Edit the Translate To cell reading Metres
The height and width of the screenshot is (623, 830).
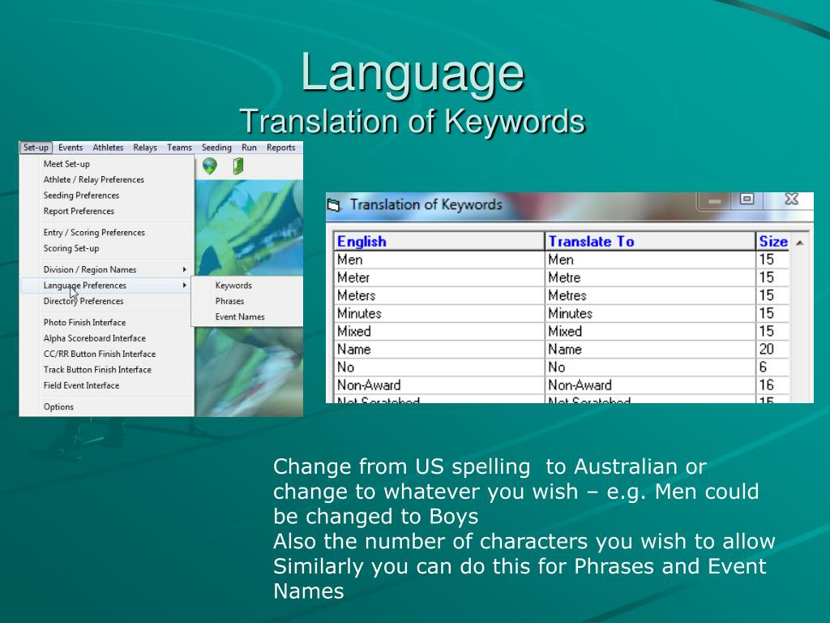650,295
